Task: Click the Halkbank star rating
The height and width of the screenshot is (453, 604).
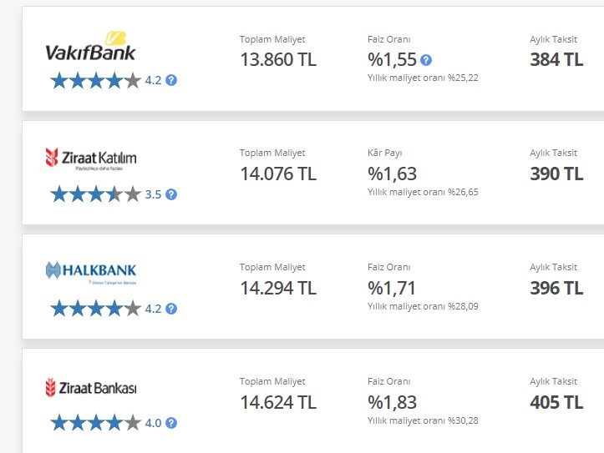Action: (96, 309)
